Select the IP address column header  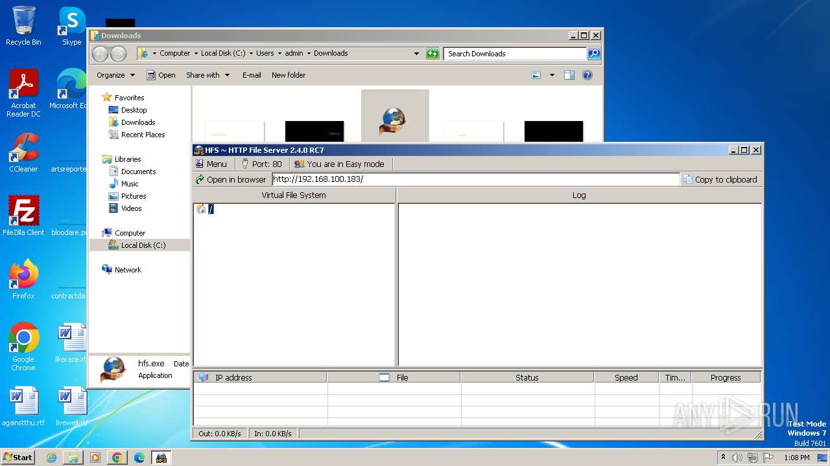pos(260,377)
